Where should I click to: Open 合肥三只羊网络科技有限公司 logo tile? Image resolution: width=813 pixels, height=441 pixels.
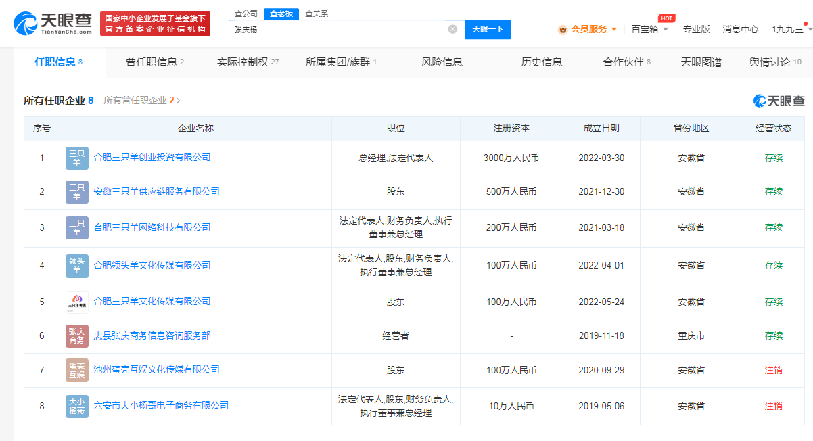click(x=76, y=227)
